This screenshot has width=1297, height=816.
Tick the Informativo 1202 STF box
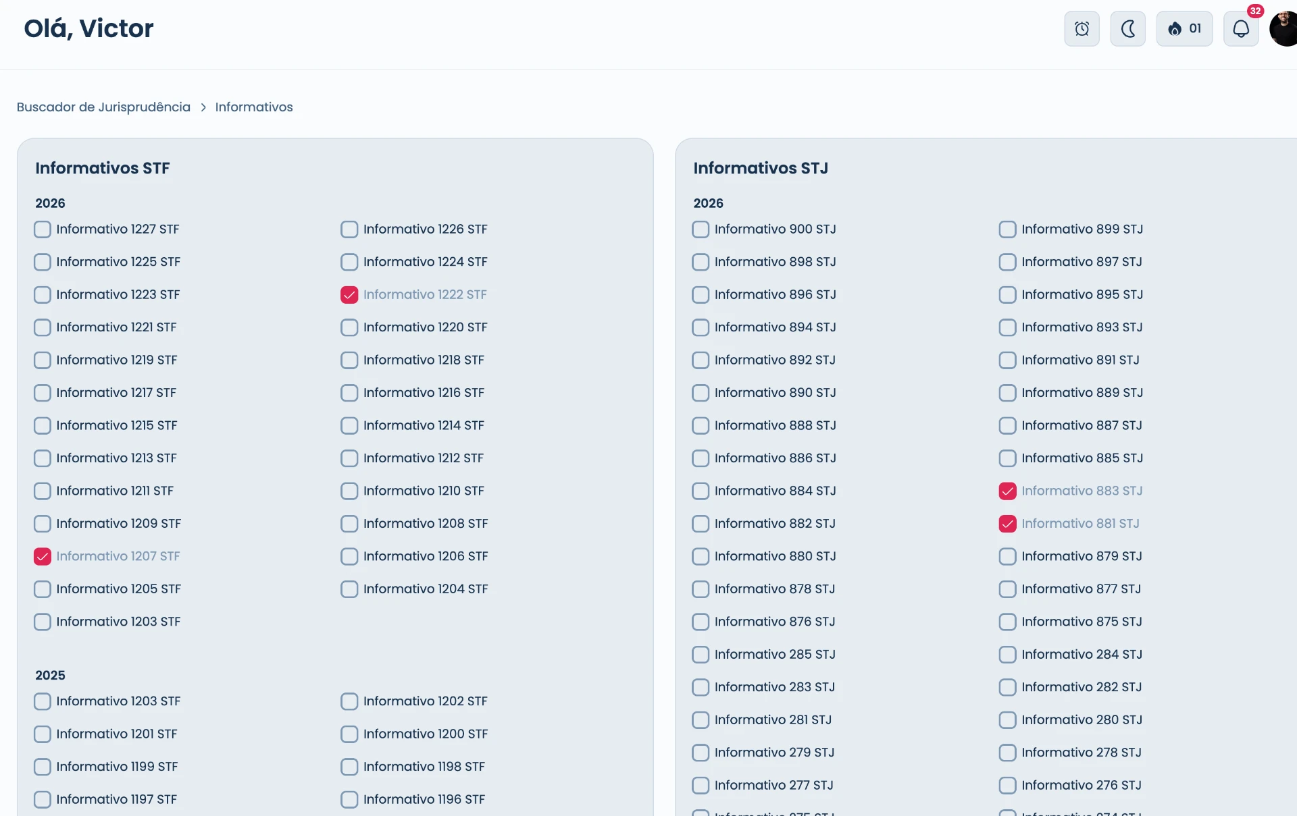(x=349, y=701)
